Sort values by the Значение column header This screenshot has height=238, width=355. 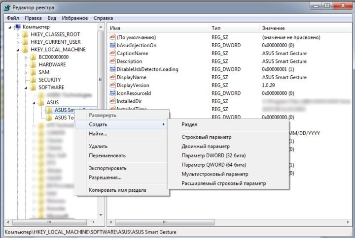[306, 28]
